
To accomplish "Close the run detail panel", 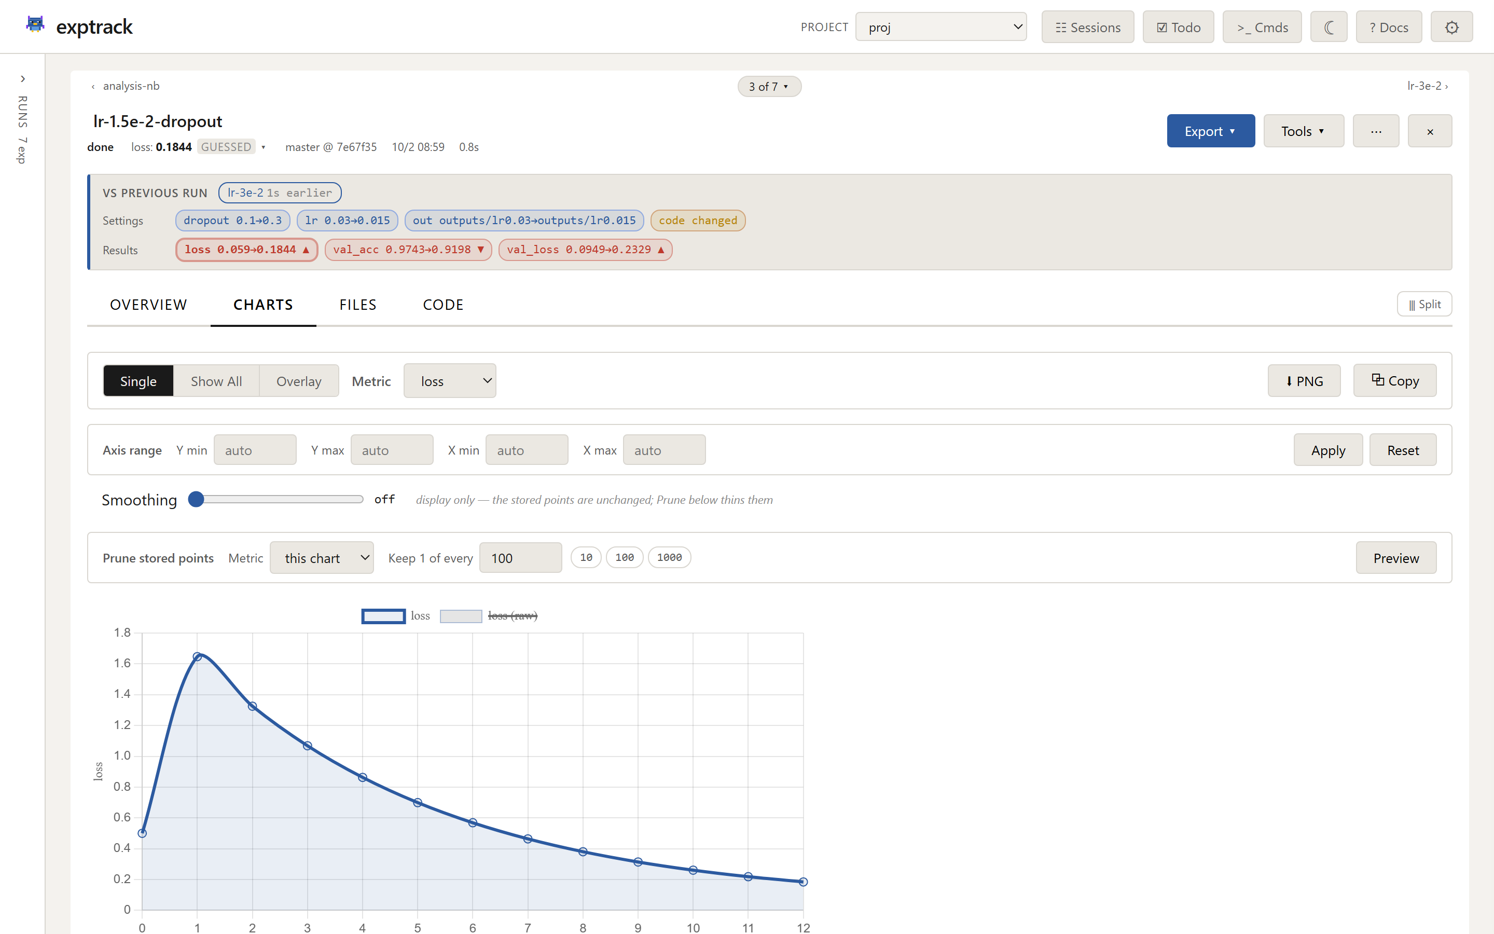I will coord(1430,131).
